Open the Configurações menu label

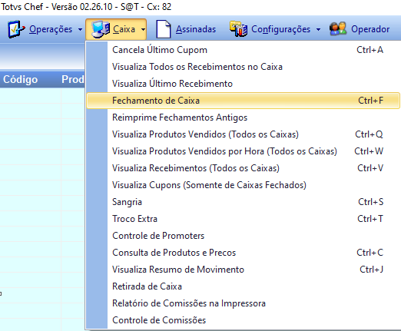[280, 29]
